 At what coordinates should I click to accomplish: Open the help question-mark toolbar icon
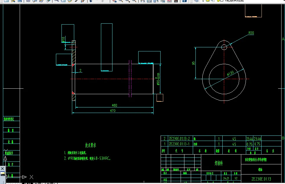click(x=184, y=1)
